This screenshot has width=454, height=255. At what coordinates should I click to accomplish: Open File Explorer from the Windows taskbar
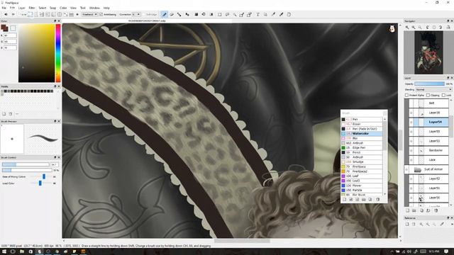(x=22, y=252)
